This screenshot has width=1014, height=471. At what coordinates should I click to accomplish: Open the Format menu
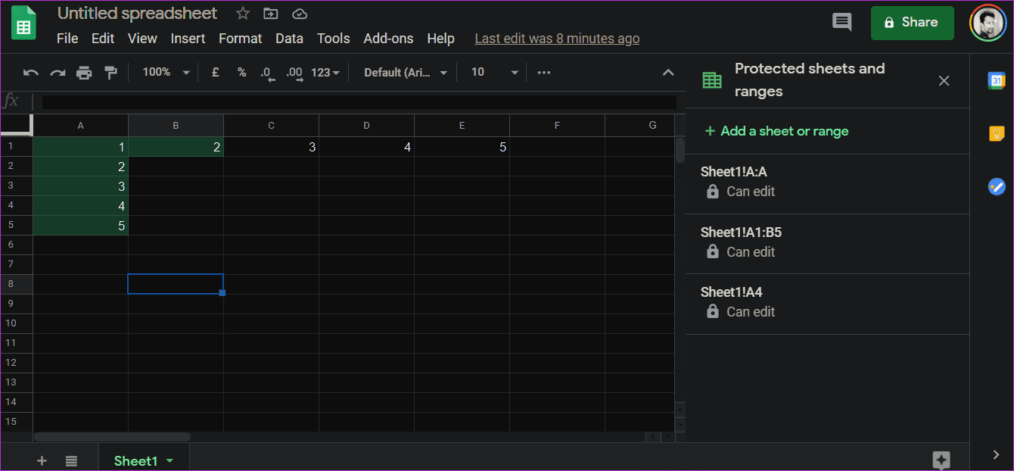[x=241, y=38]
